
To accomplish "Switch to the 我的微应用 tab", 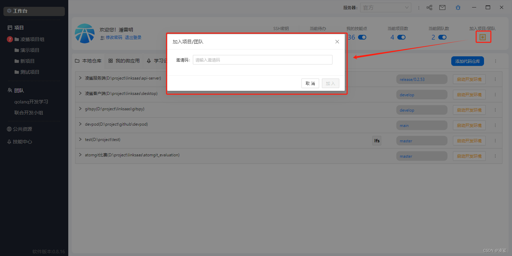I will coord(124,61).
